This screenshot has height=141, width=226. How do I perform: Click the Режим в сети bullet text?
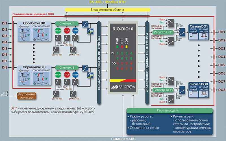[183, 117]
